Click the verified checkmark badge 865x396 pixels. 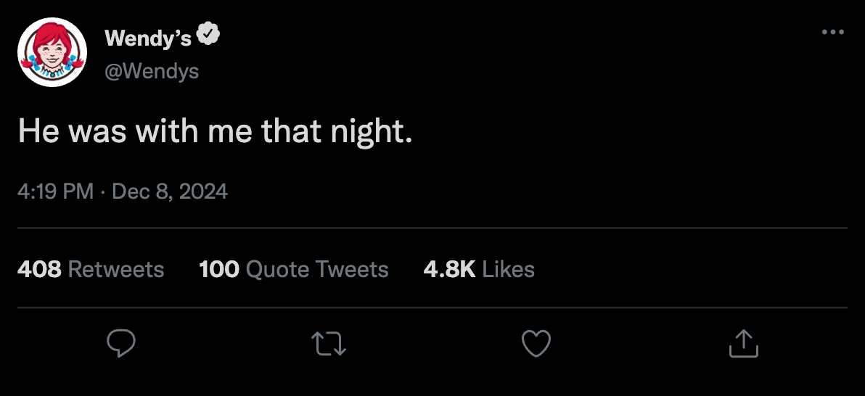pyautogui.click(x=208, y=36)
